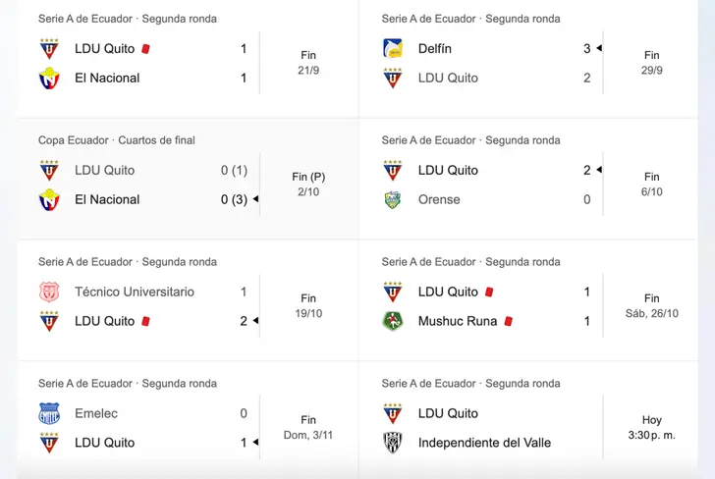
Task: Click the Fin Sáb, 26/10 match status
Action: pyautogui.click(x=651, y=306)
